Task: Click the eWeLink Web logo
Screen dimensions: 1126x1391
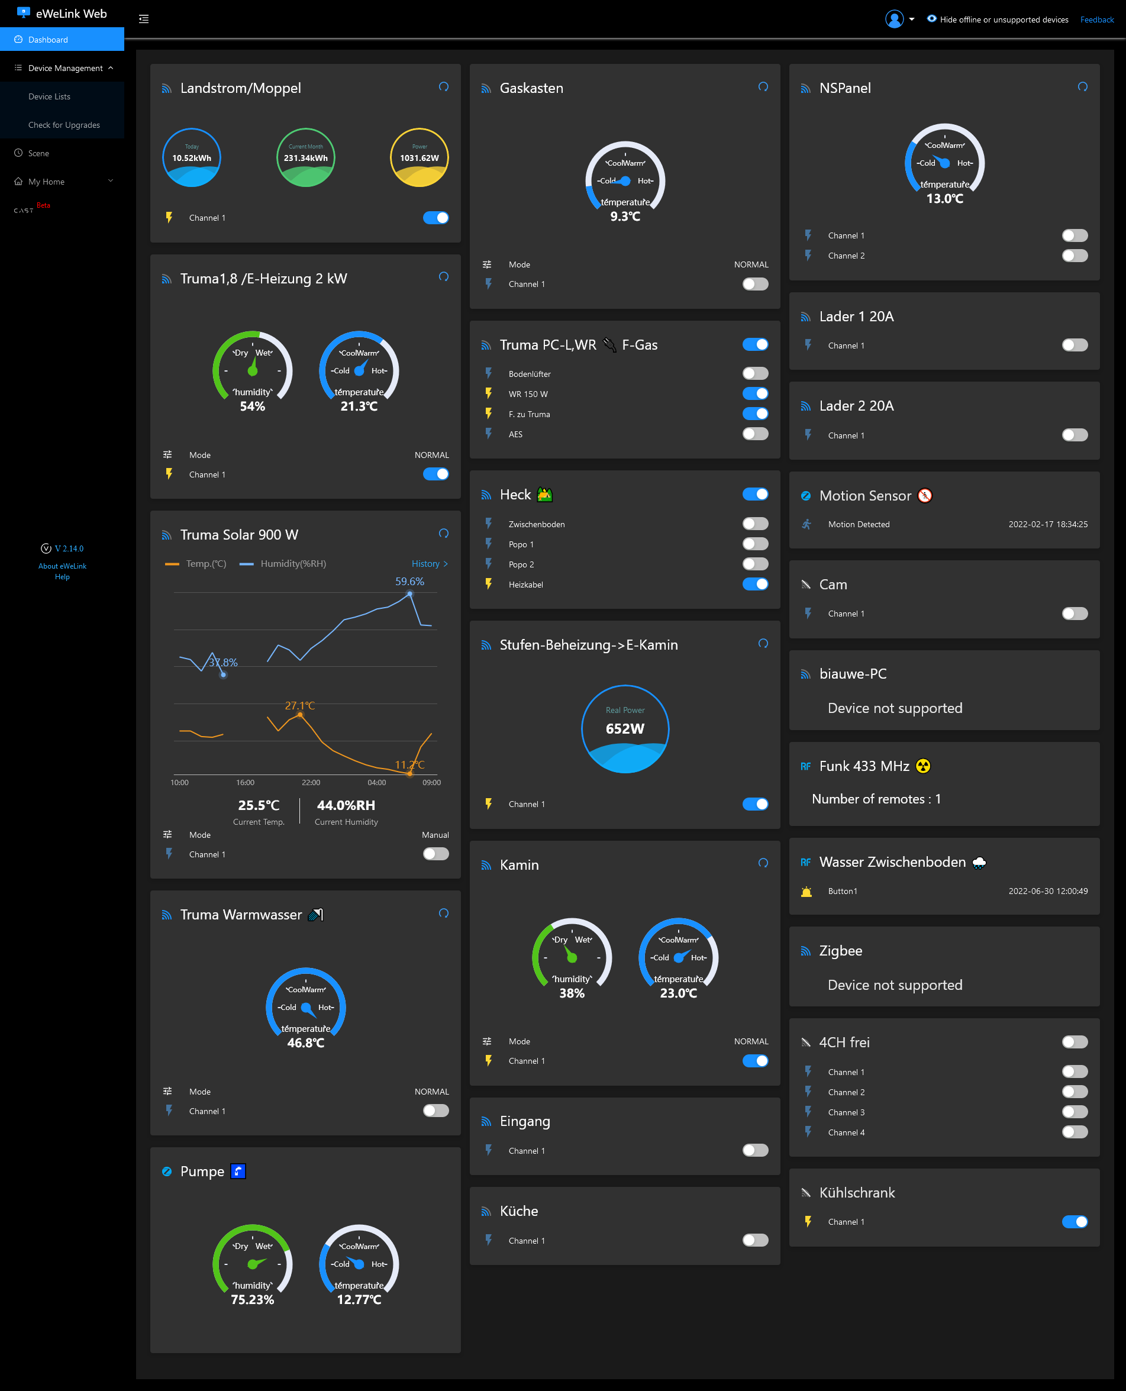Action: tap(62, 13)
